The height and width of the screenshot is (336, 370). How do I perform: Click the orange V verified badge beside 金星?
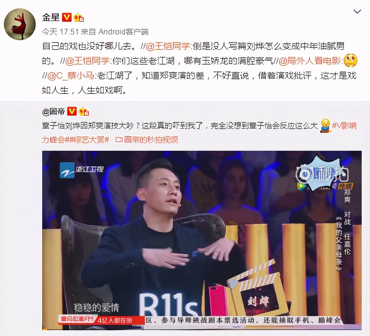coord(67,18)
